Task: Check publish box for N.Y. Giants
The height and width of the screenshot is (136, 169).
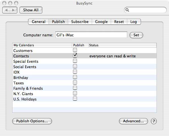Action: [x=75, y=93]
